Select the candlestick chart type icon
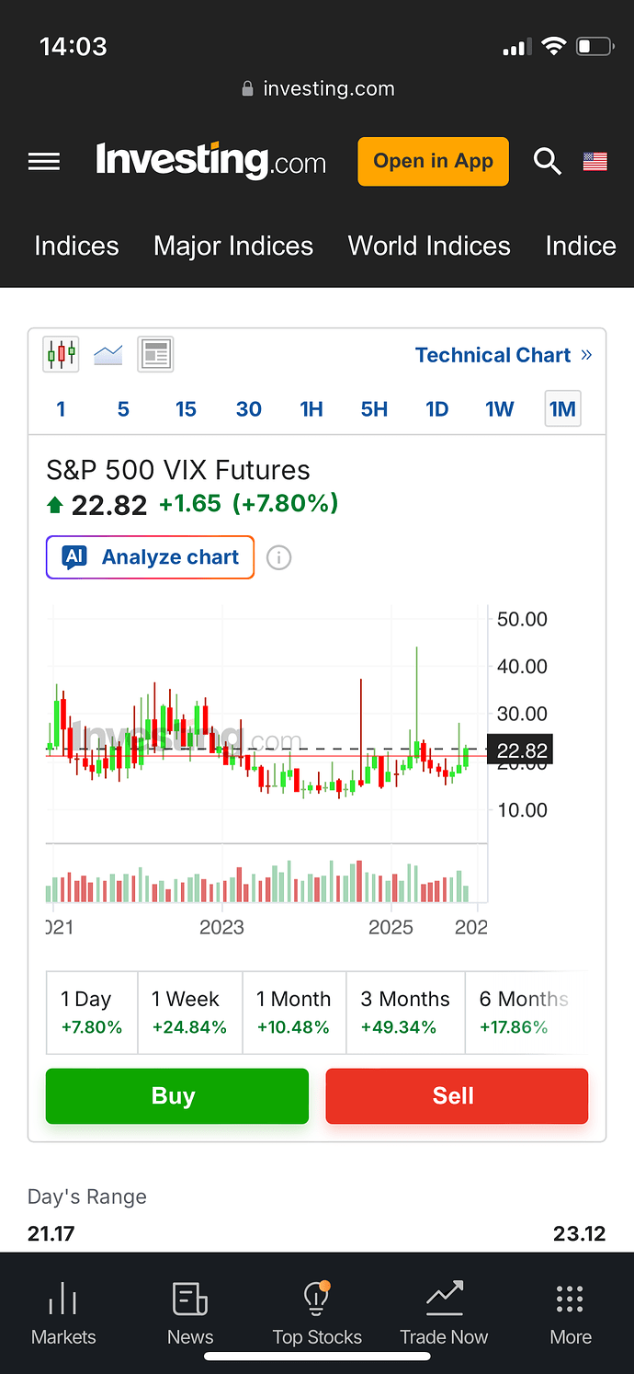Image resolution: width=634 pixels, height=1374 pixels. (62, 354)
